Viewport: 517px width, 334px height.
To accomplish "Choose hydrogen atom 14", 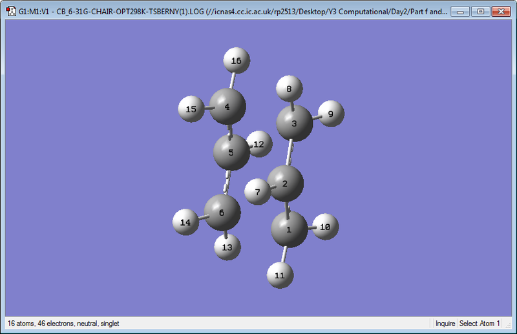I will click(185, 222).
